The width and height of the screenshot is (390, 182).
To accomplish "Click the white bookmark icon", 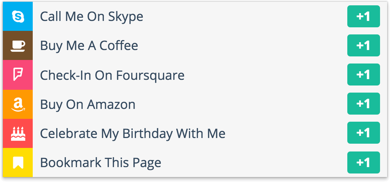I will (18, 162).
